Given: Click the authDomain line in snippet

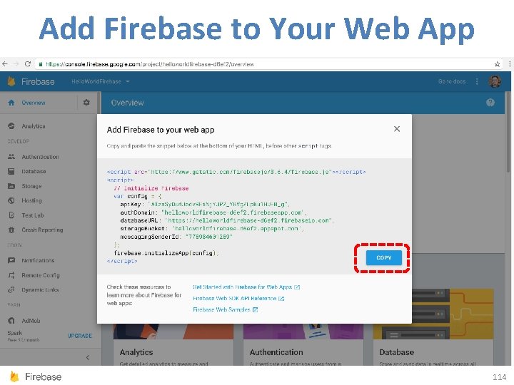Looking at the screenshot, I should [213, 212].
